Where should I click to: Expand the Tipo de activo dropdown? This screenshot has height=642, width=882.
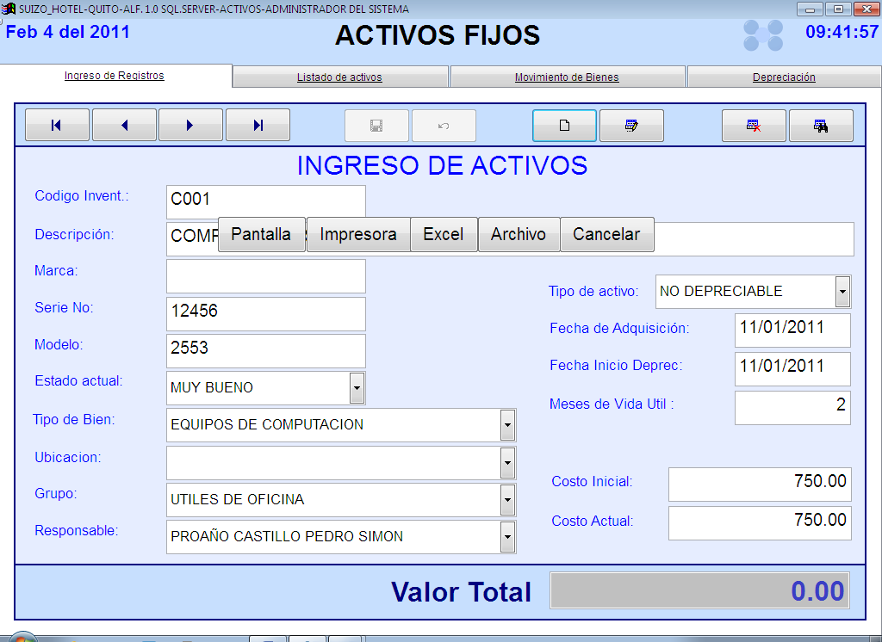pos(842,292)
